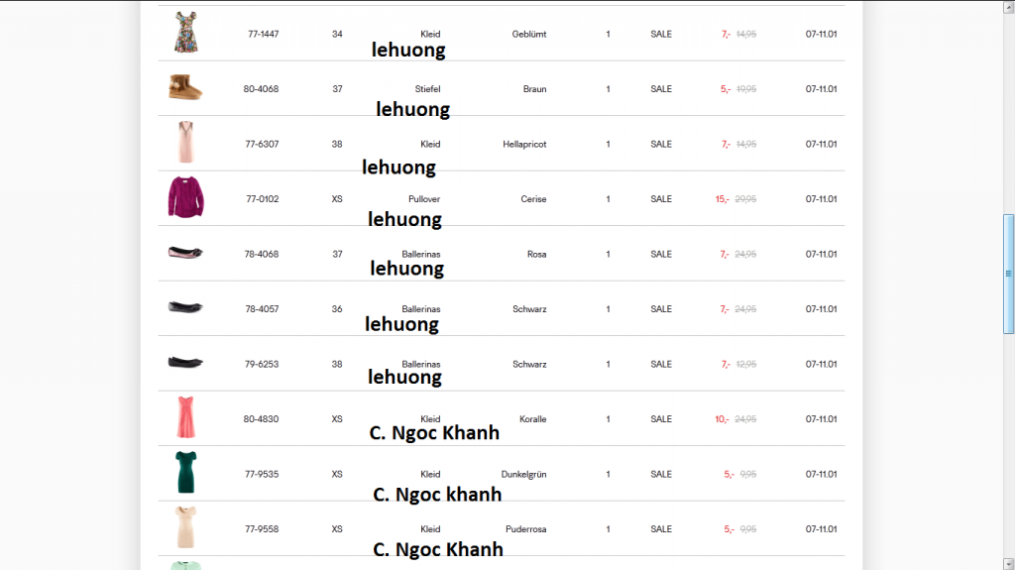Click the floral dress product thumbnail
1015x570 pixels.
click(x=185, y=33)
